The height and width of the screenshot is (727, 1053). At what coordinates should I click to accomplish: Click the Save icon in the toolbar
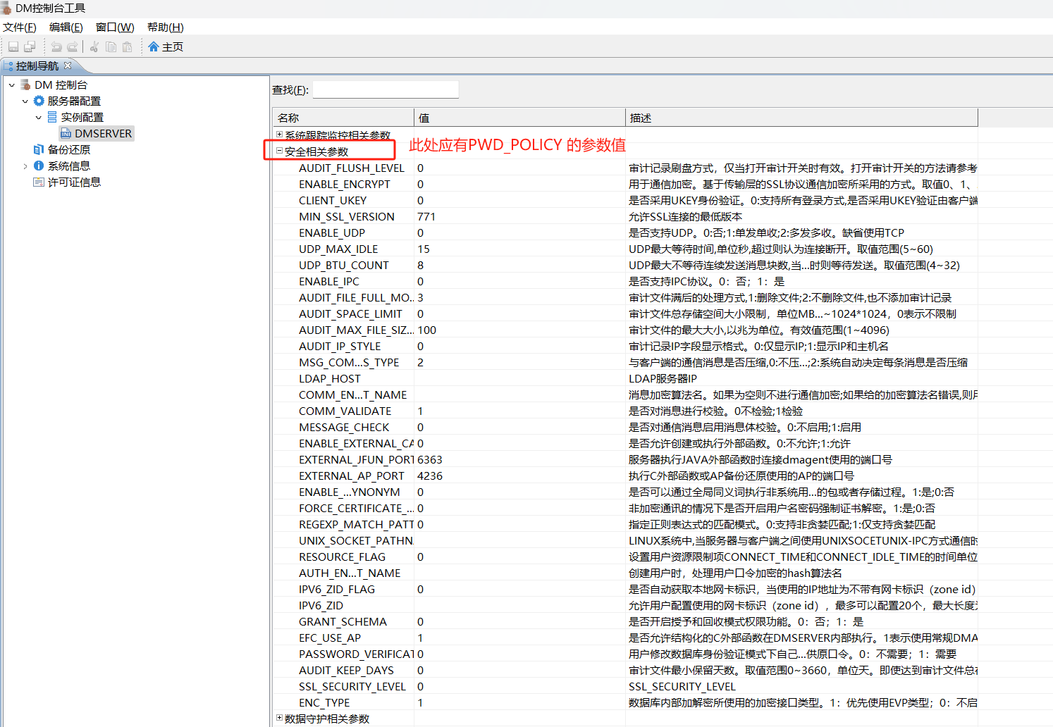(x=13, y=47)
